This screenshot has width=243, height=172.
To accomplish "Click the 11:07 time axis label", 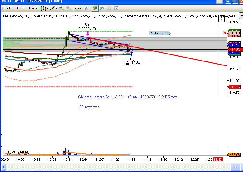I will 100,160.
